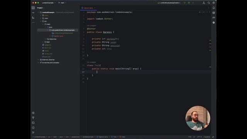Change the 4 spaces indent setting
The width and height of the screenshot is (247, 139).
click(x=207, y=137)
